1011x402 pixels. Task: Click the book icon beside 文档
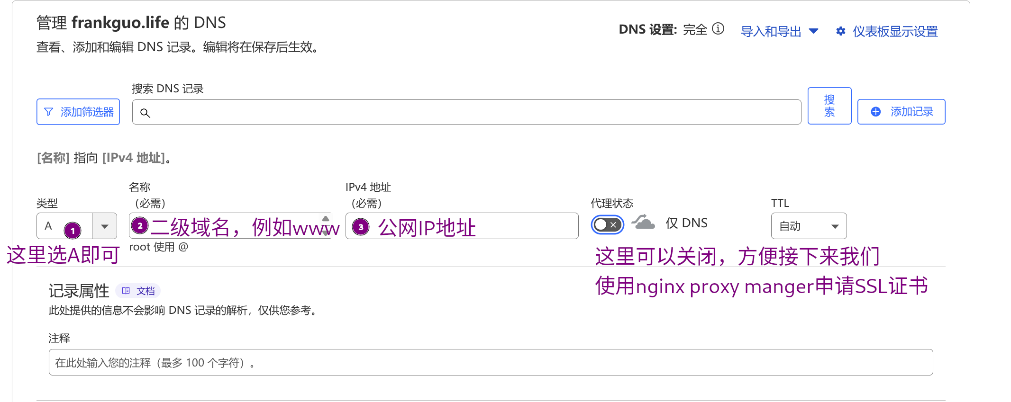click(x=126, y=291)
